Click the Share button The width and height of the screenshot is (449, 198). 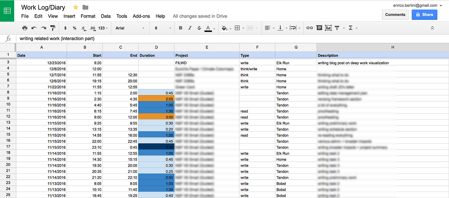point(424,15)
